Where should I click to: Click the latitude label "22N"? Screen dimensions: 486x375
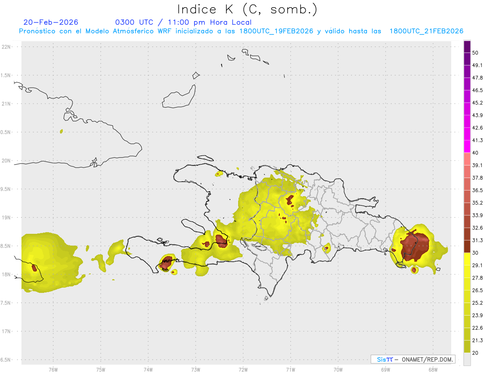tap(7, 47)
